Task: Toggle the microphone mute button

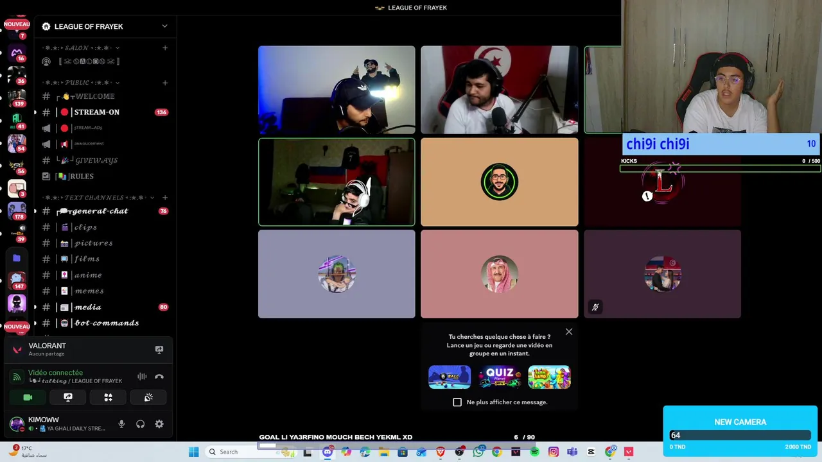Action: (121, 424)
